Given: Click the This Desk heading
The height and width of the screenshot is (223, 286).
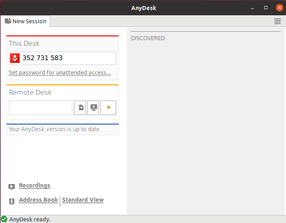Looking at the screenshot, I should pos(24,43).
